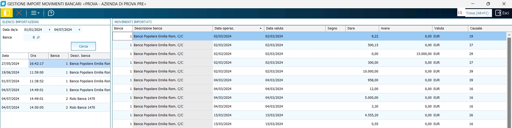Expand end date 04/07/2024 picker arrow
Image resolution: width=512 pixels, height=128 pixels.
tap(79, 30)
